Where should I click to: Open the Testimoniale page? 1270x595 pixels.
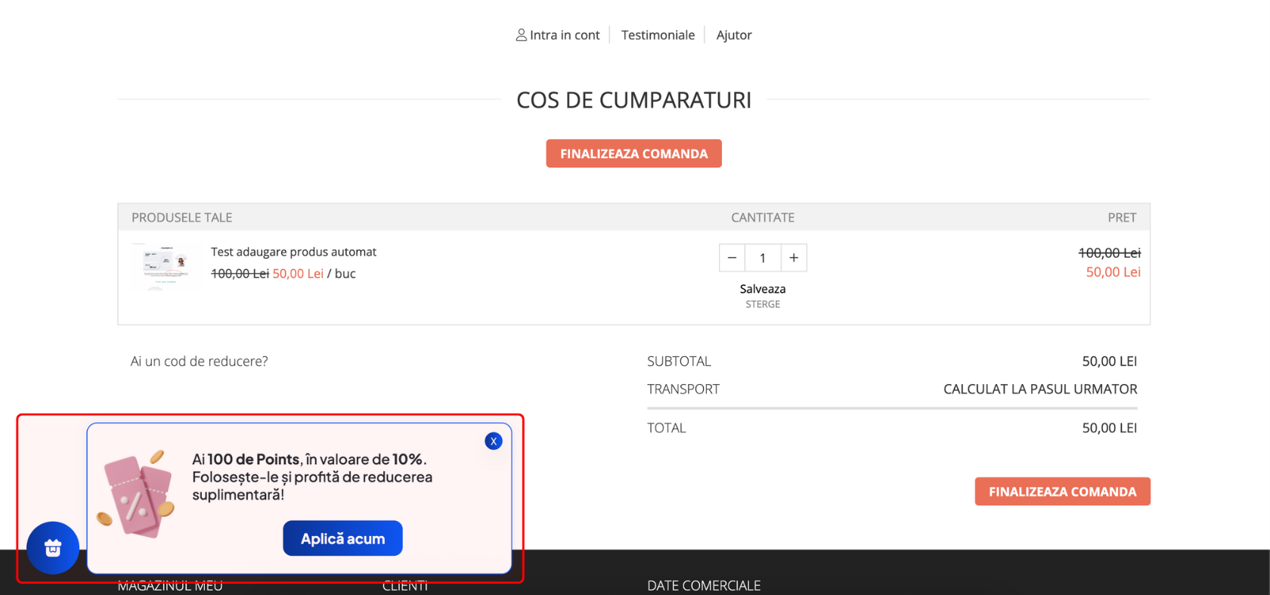[658, 35]
